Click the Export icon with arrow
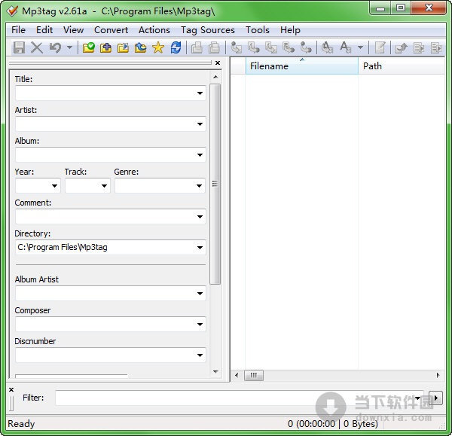The image size is (452, 436). (402, 47)
